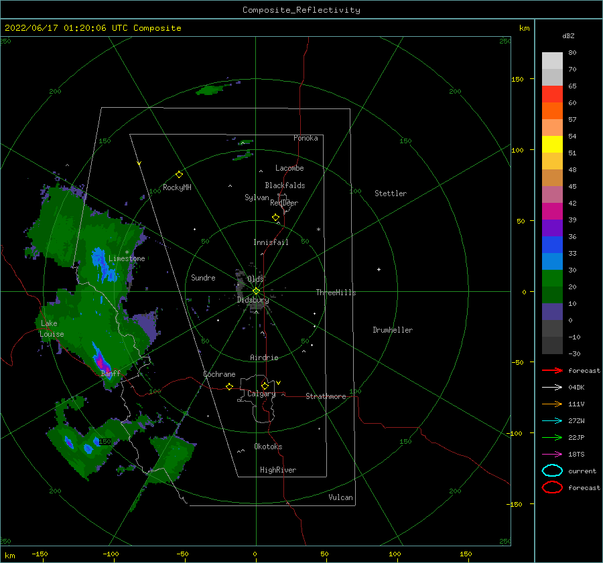
Task: Click the Cochrane label
Action: pos(219,374)
